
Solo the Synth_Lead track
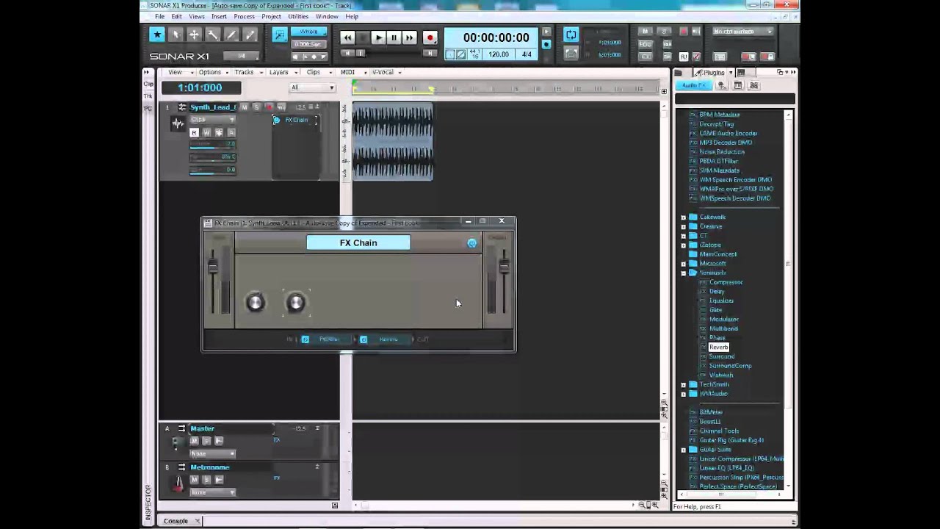tap(256, 107)
